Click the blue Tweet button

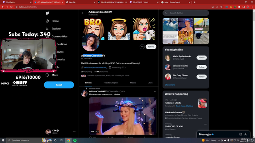point(59,85)
